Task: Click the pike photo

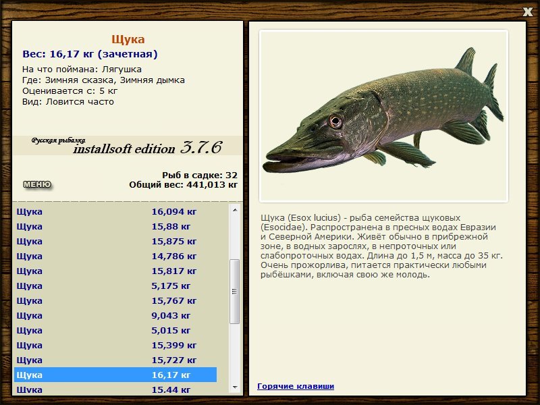Action: 383,115
